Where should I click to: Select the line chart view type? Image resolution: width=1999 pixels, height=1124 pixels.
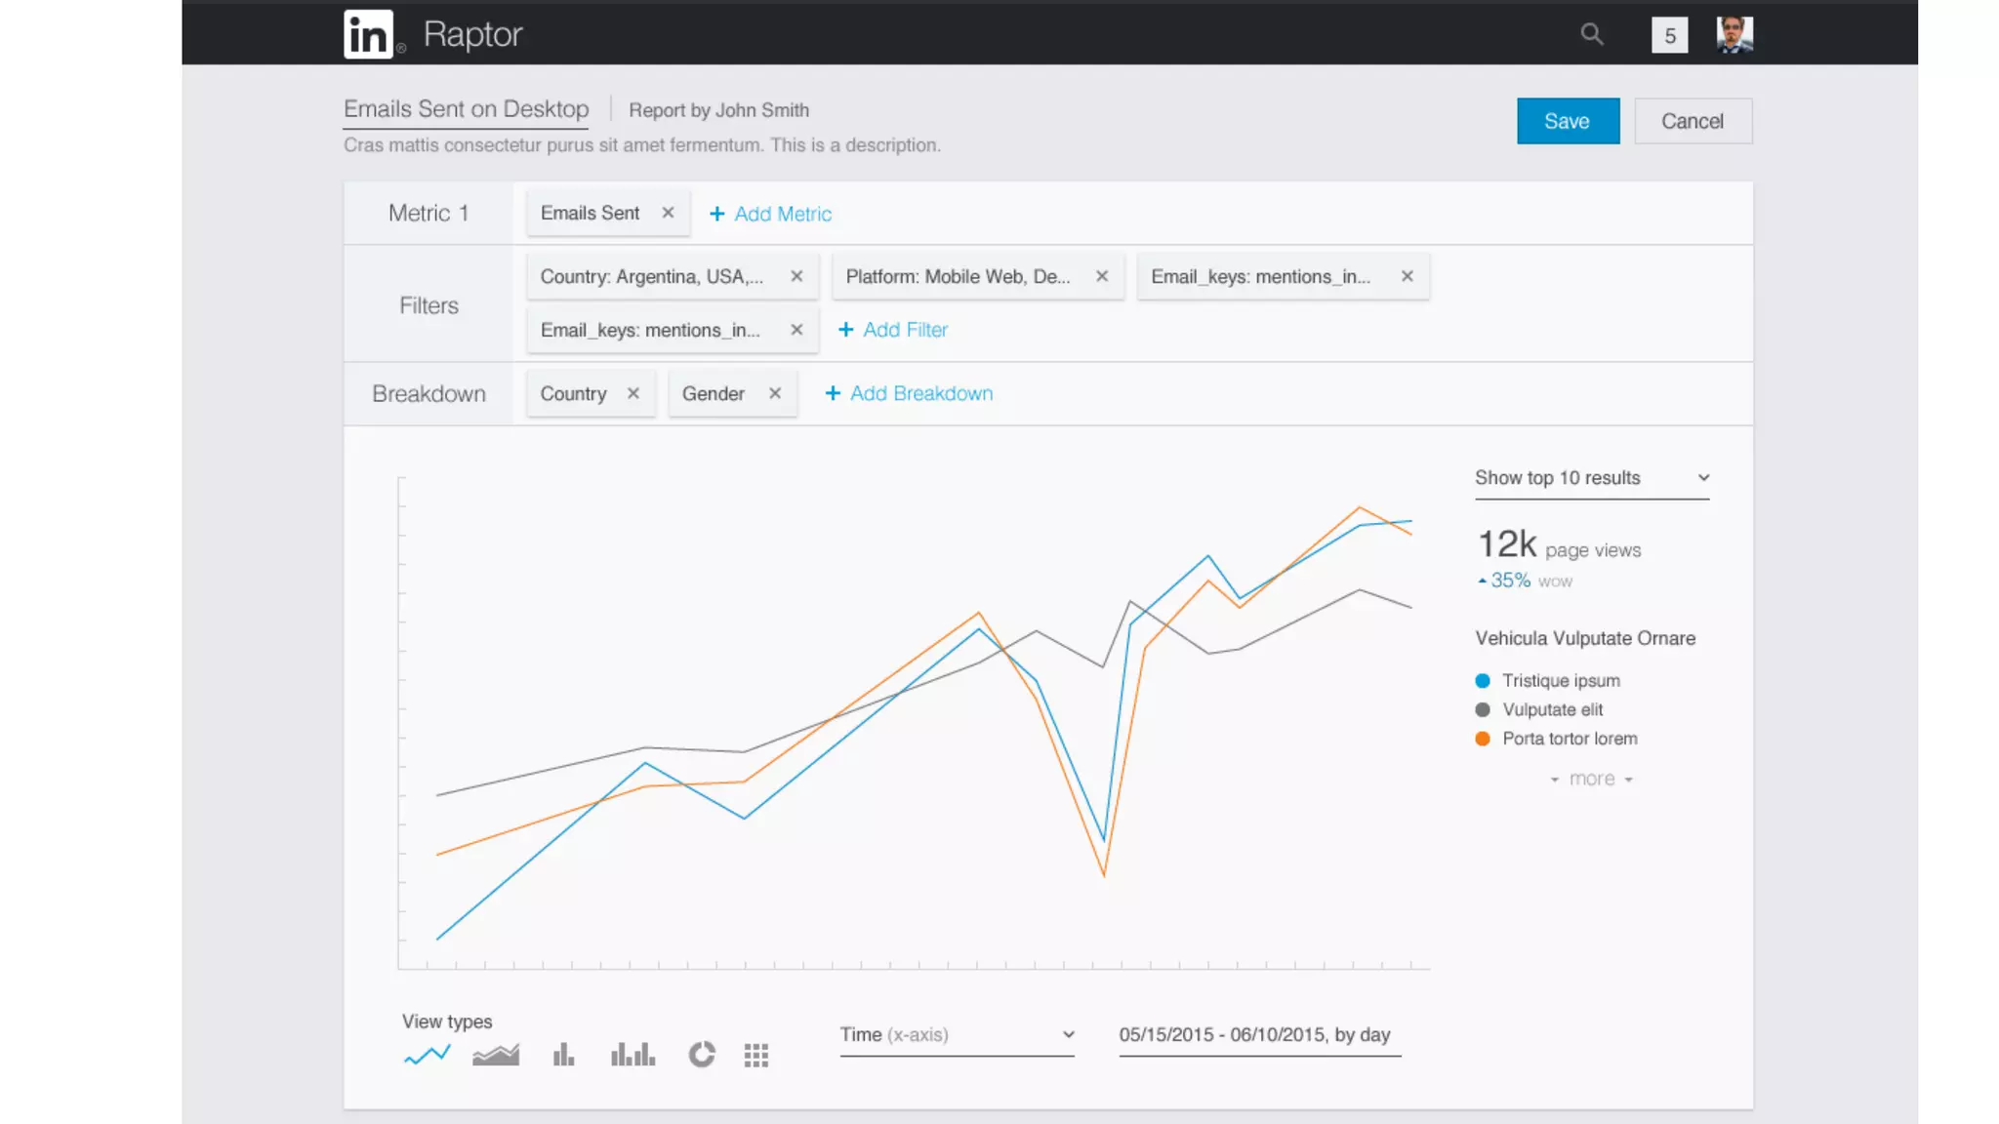(x=427, y=1055)
